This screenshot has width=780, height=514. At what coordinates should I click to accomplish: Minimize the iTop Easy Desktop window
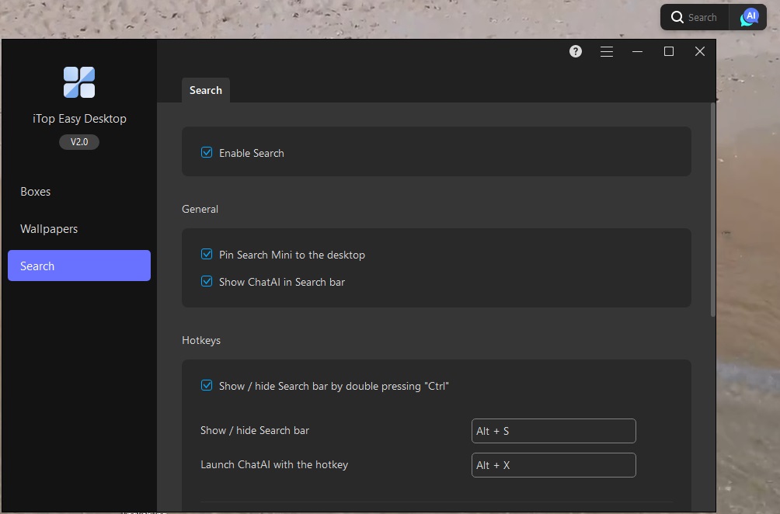click(637, 51)
